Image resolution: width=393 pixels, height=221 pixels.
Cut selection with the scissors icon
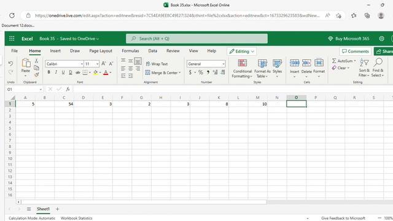click(x=37, y=61)
